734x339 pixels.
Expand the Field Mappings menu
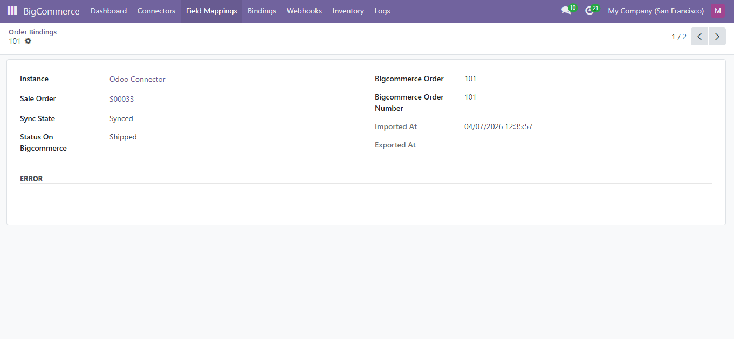211,11
